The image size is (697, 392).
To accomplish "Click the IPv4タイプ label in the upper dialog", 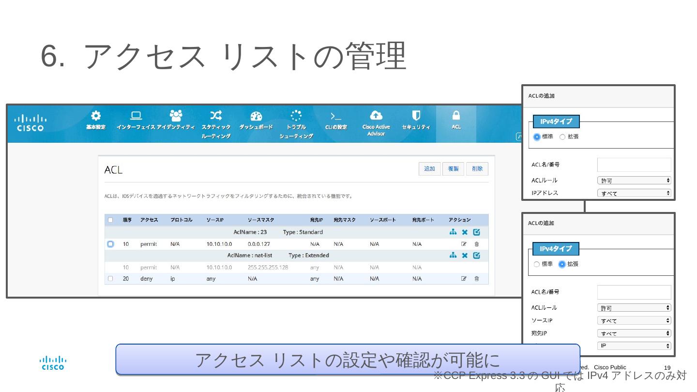I will pyautogui.click(x=556, y=121).
